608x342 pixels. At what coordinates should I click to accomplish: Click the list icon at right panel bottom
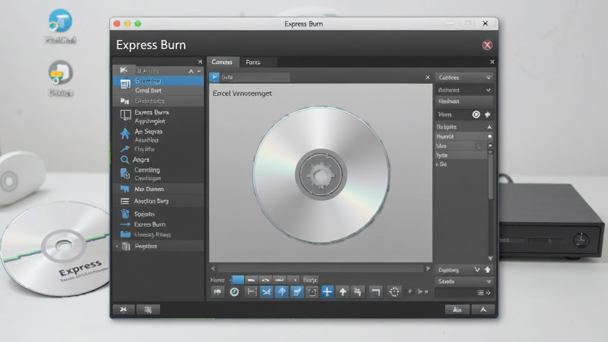[x=480, y=293]
